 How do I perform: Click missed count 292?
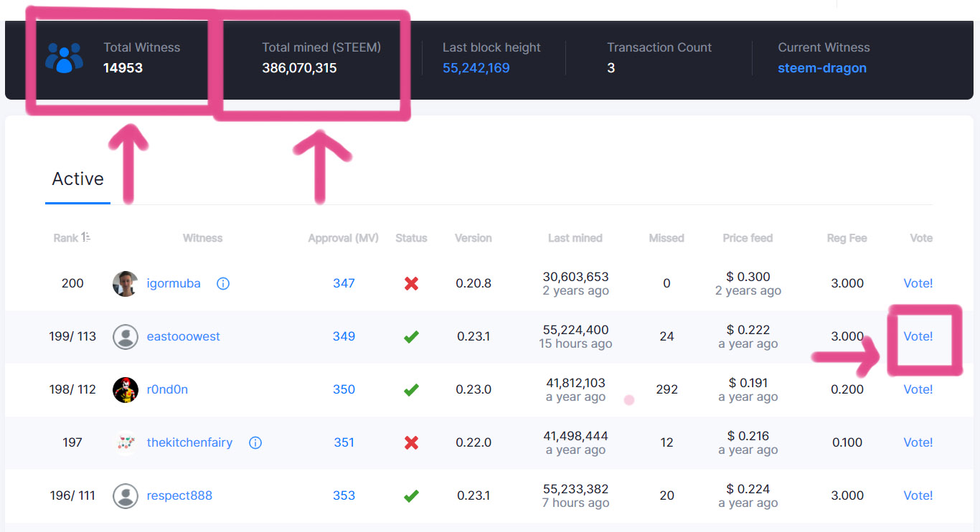(x=667, y=390)
